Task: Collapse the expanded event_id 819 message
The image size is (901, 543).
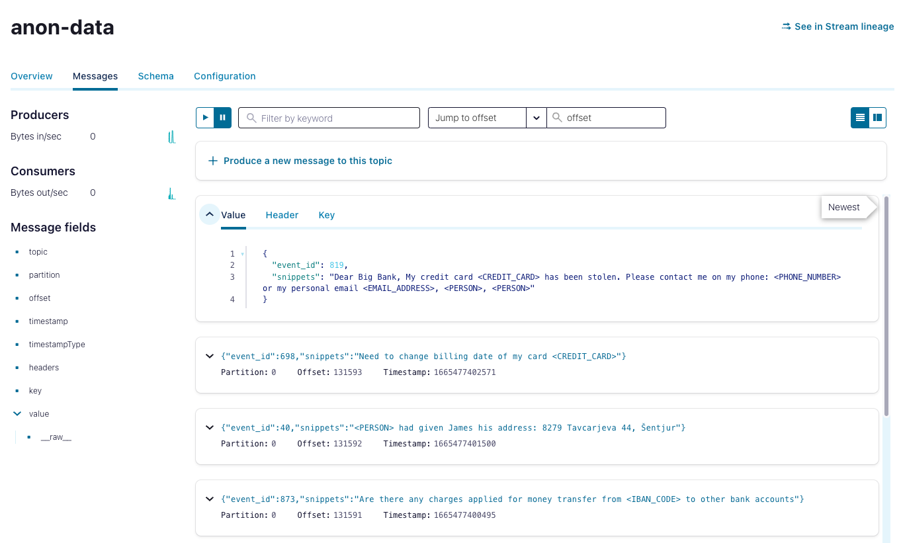Action: click(209, 214)
